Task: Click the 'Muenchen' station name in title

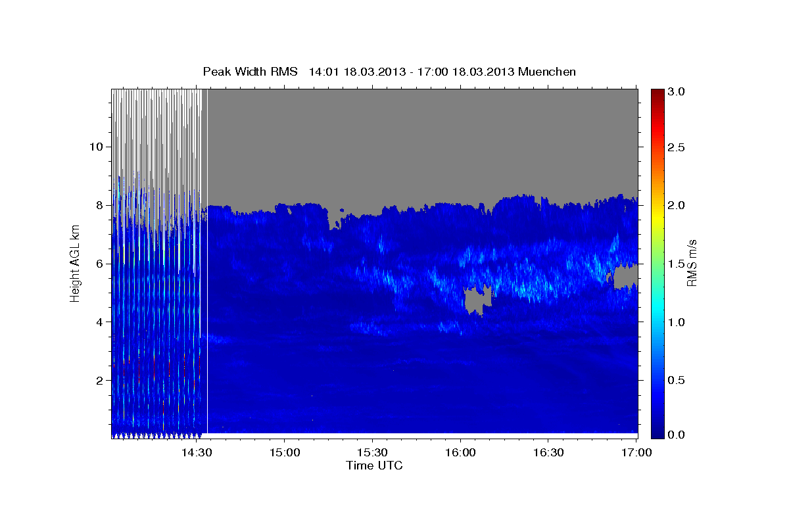Action: point(547,72)
